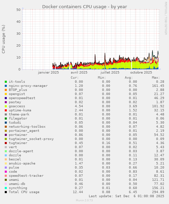
Task: Click the 'pastey' legend label
Action: (15, 102)
